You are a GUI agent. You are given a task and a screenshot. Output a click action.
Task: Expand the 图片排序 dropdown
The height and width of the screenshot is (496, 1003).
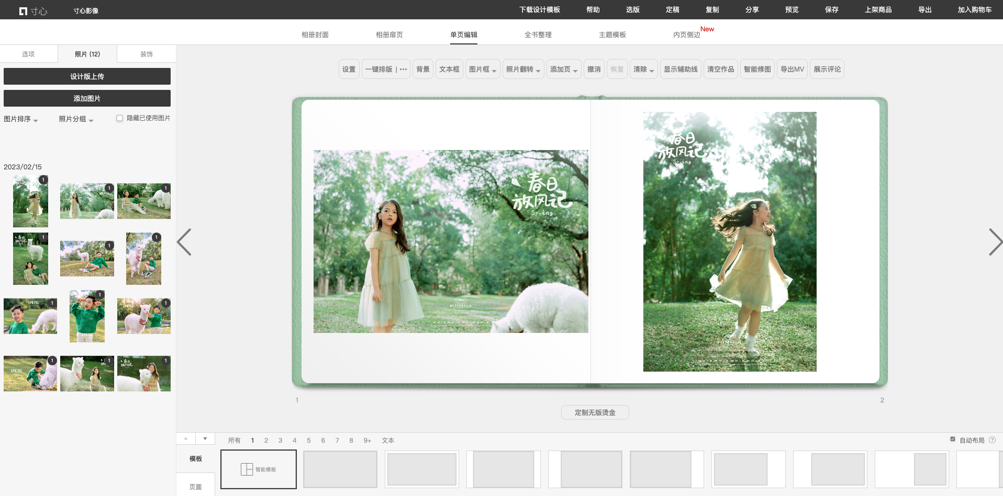coord(21,119)
